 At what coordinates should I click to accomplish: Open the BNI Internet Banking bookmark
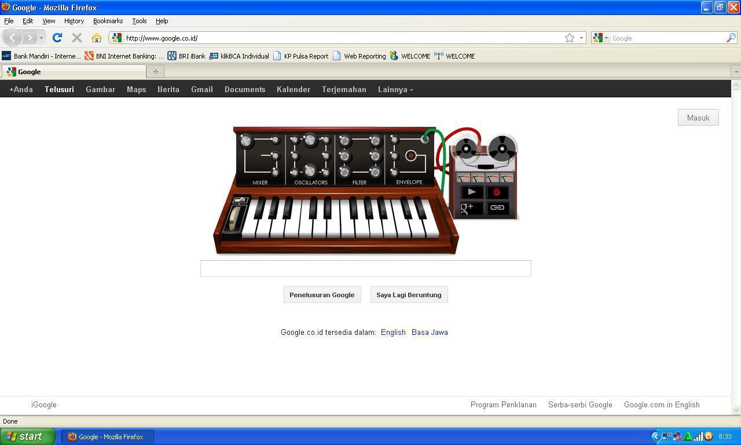click(x=124, y=56)
